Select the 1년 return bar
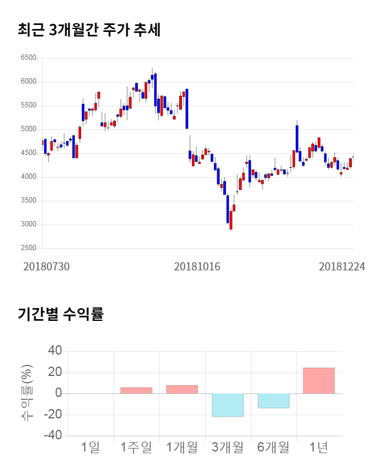 click(x=319, y=381)
